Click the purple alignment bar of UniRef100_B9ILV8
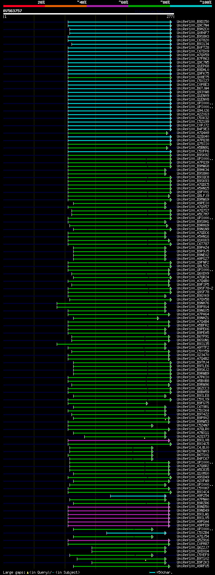The image size is (215, 575). pos(119,440)
